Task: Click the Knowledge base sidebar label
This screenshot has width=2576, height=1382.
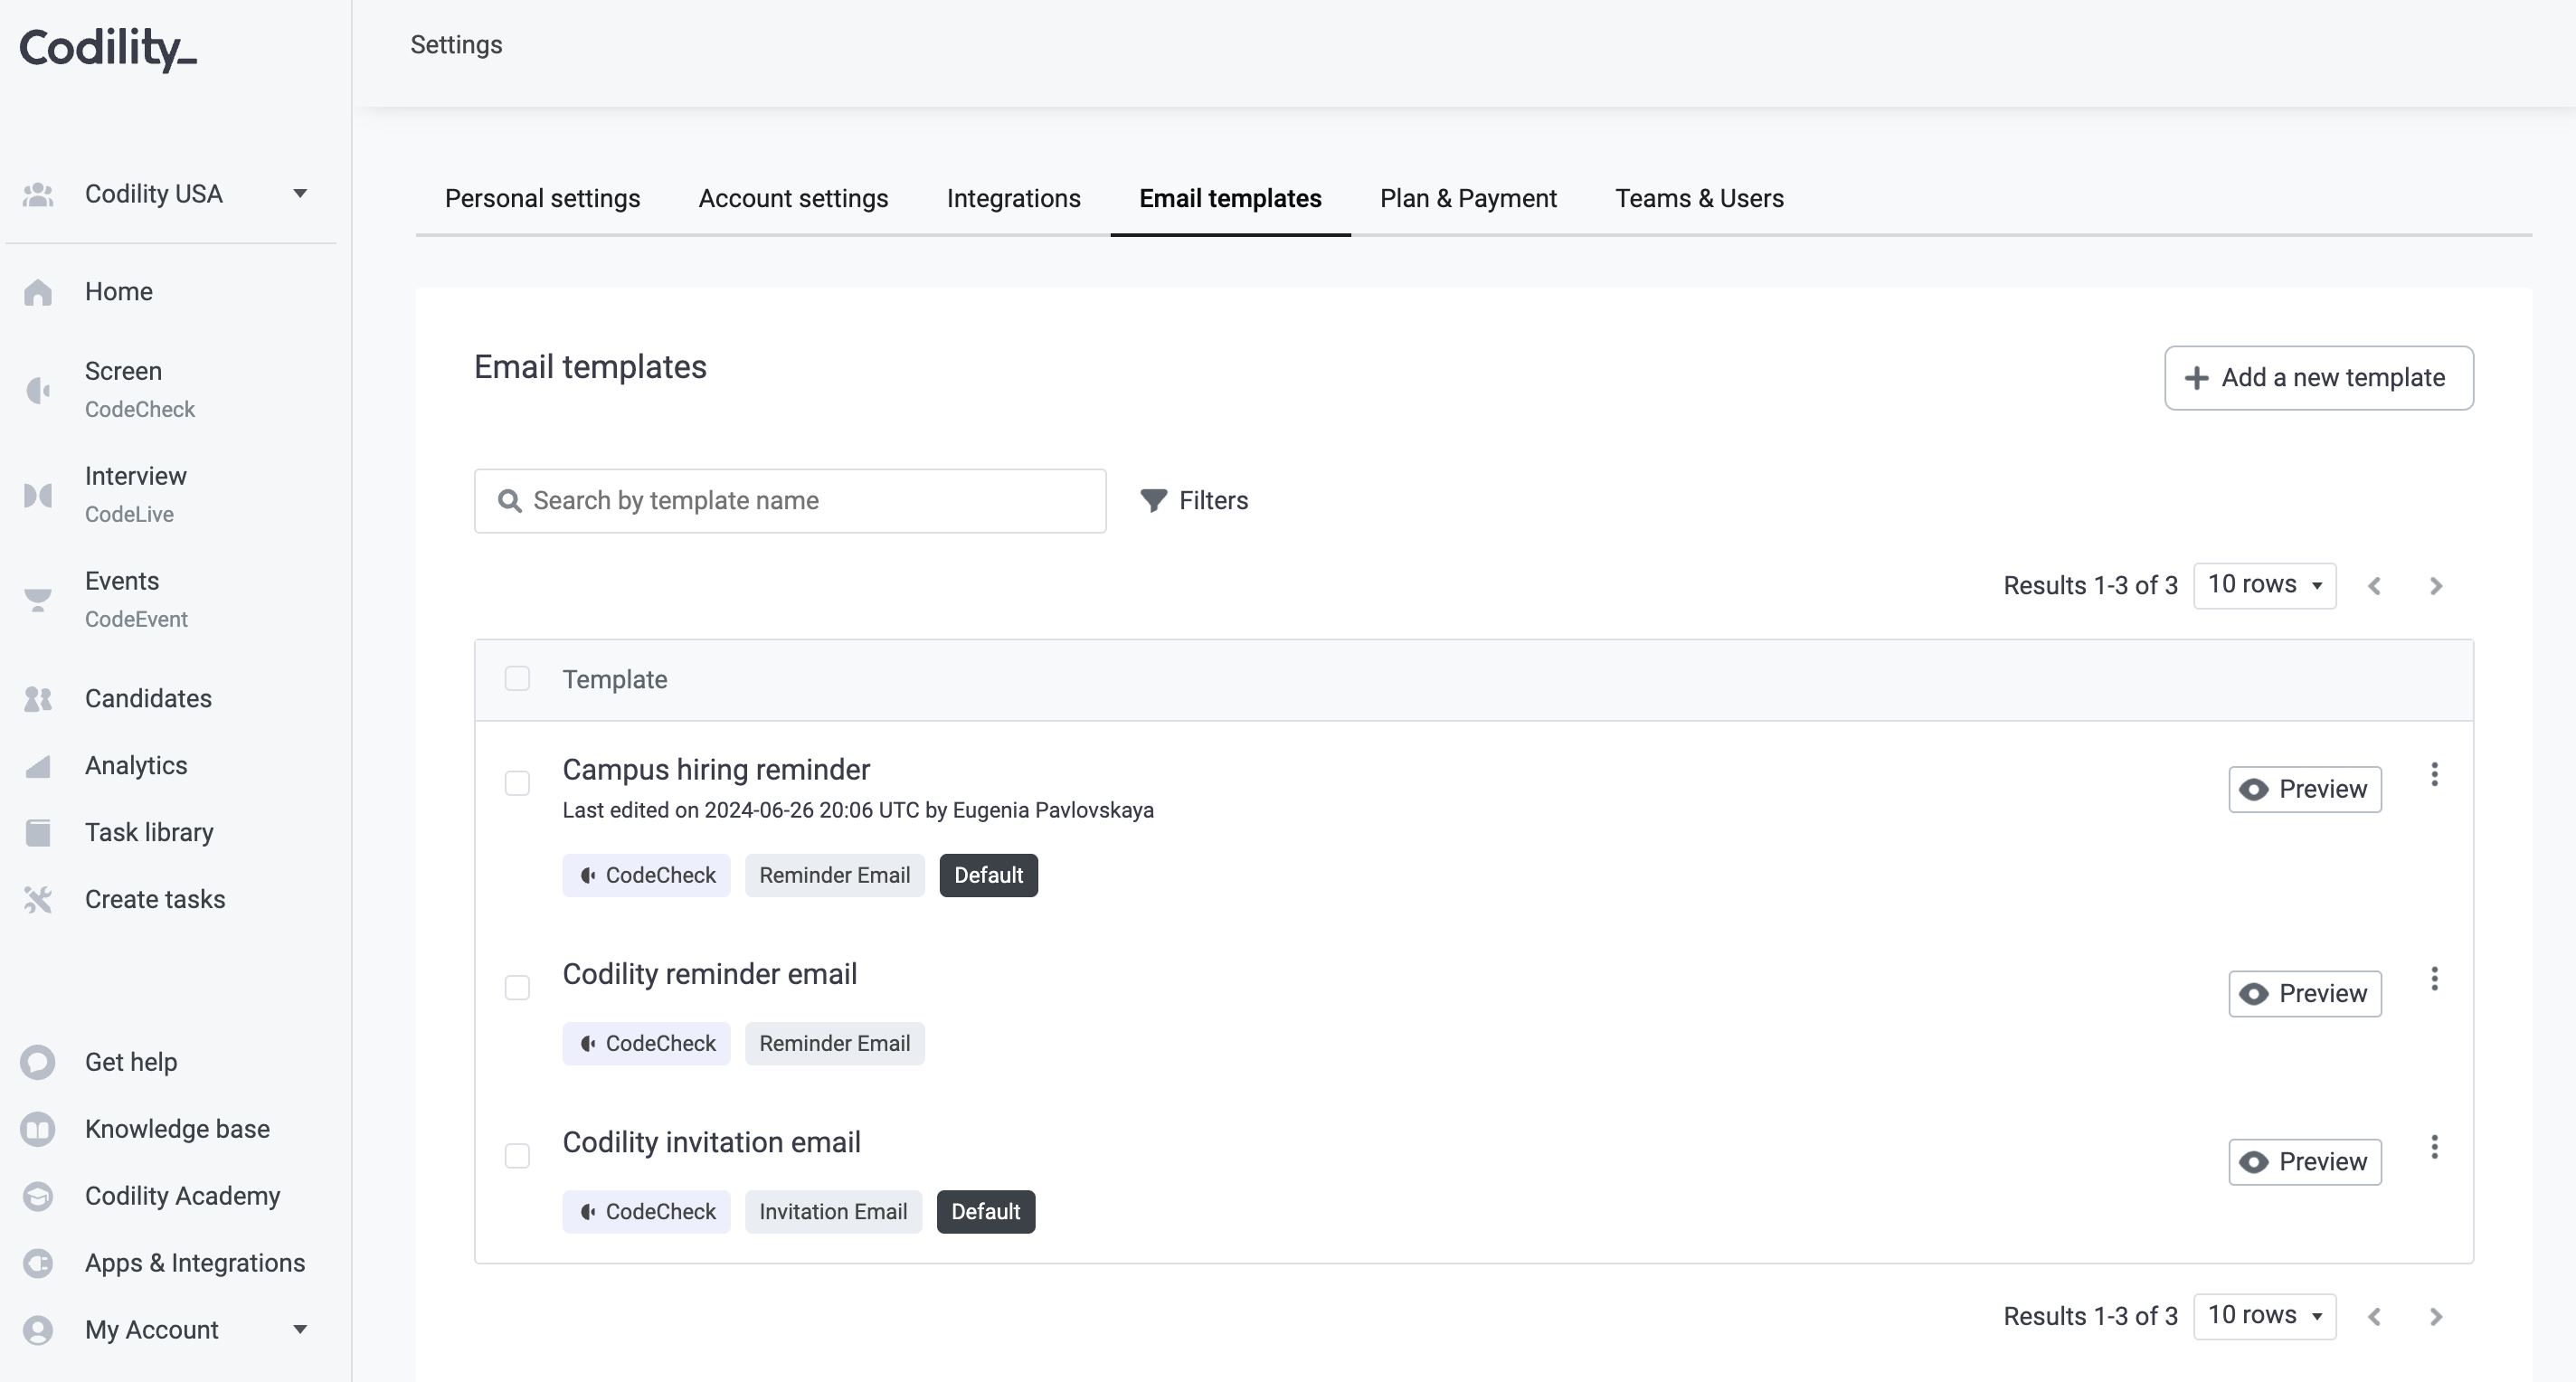Action: pos(177,1129)
